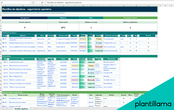Click the Base para rediseño note cell
The height and width of the screenshot is (110, 174).
(112, 62)
